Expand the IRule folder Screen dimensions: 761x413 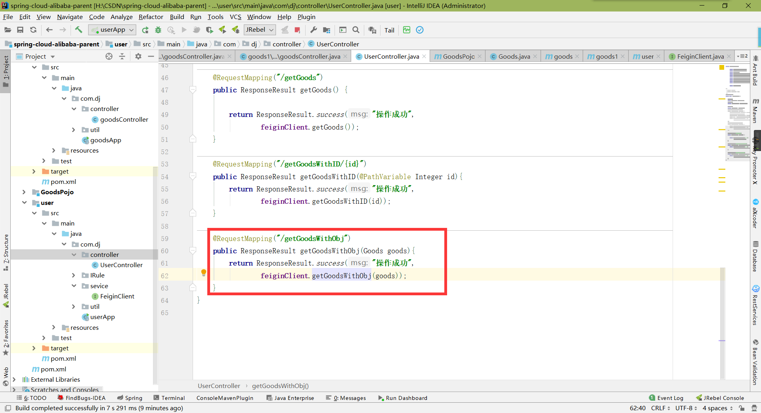[x=73, y=275]
